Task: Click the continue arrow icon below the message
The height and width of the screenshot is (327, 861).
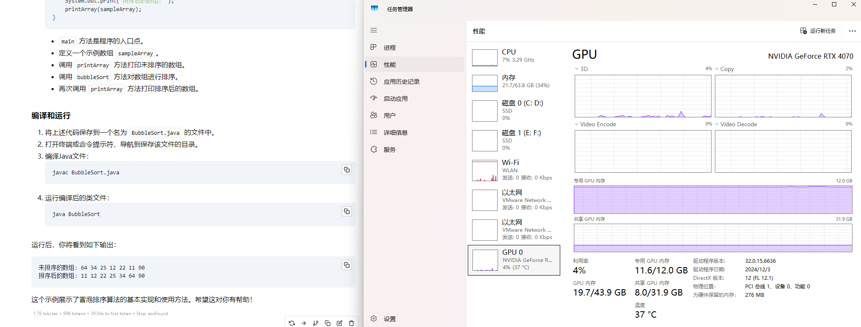Action: pos(304,323)
